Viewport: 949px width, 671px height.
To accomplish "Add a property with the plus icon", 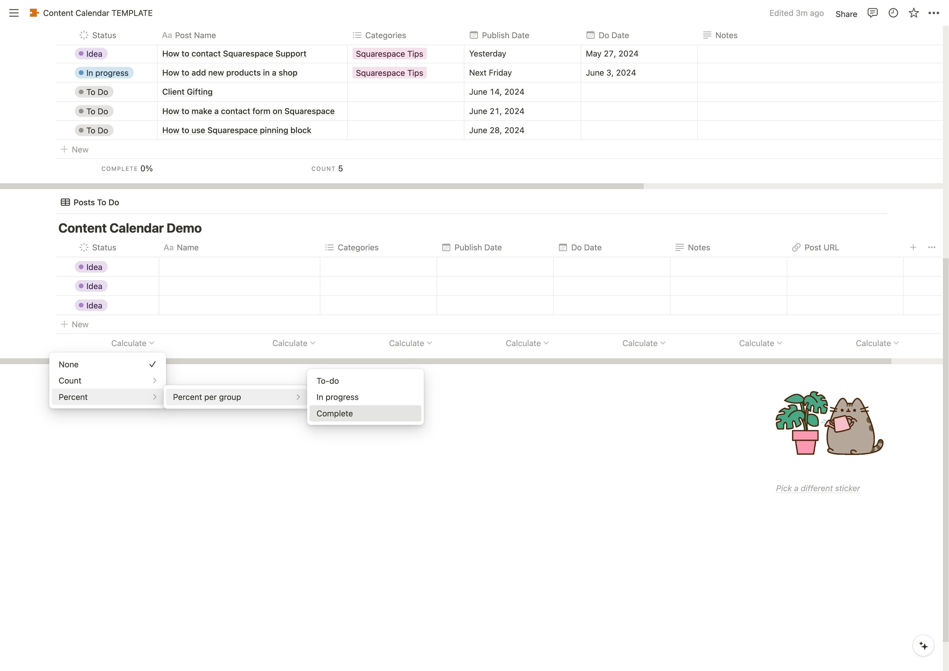I will (913, 247).
